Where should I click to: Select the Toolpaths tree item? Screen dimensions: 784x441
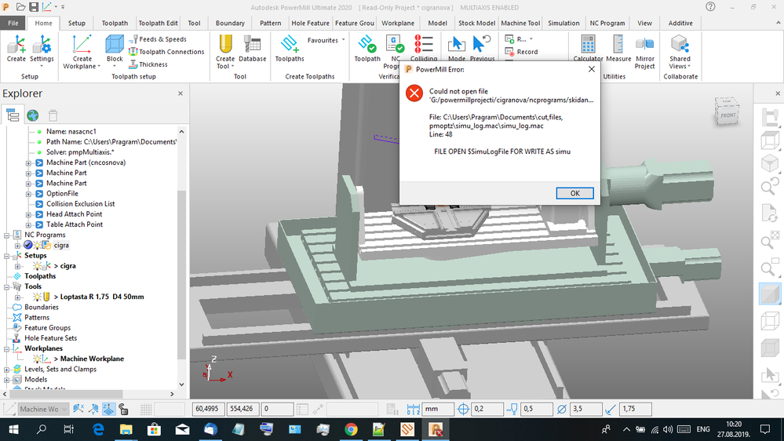(x=40, y=276)
